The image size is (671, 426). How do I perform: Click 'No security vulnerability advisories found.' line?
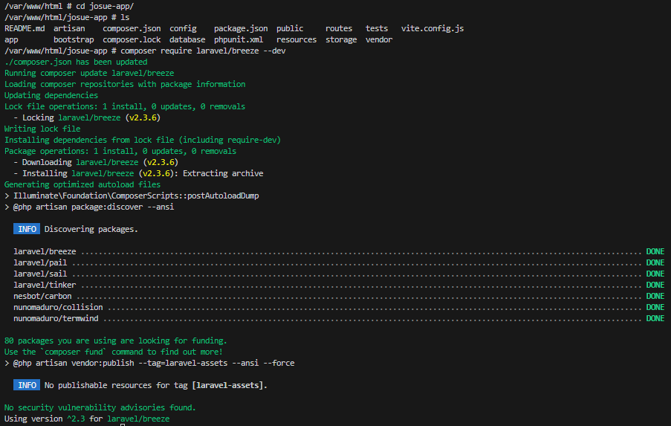tap(100, 407)
